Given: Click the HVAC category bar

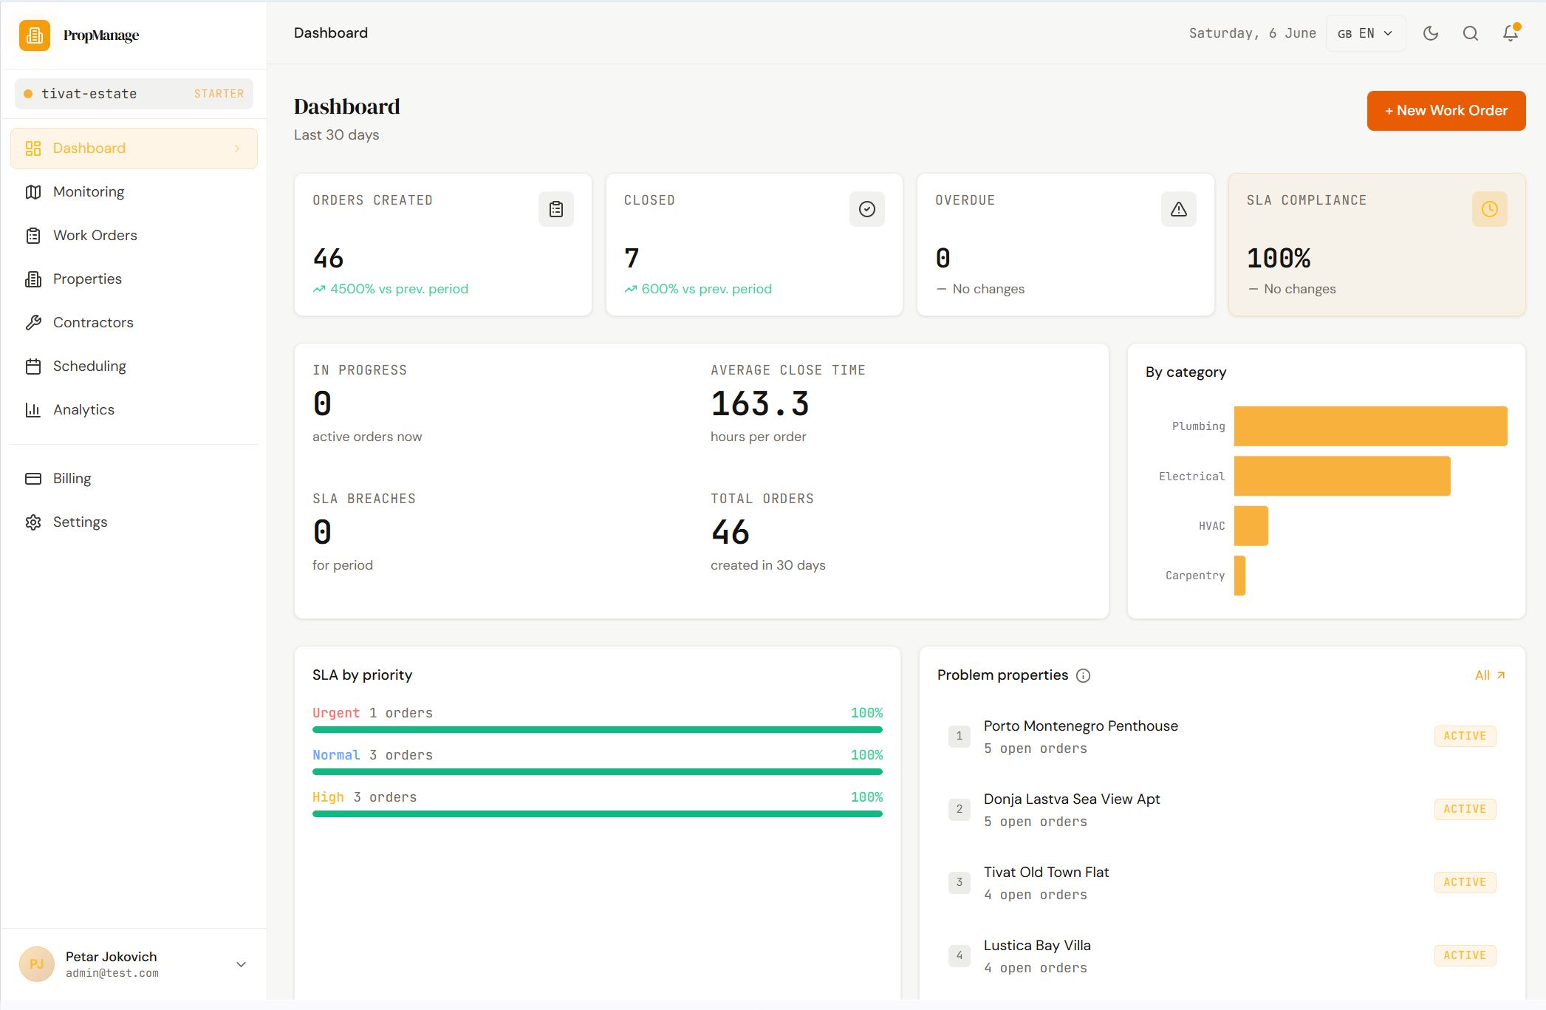Looking at the screenshot, I should coord(1251,526).
